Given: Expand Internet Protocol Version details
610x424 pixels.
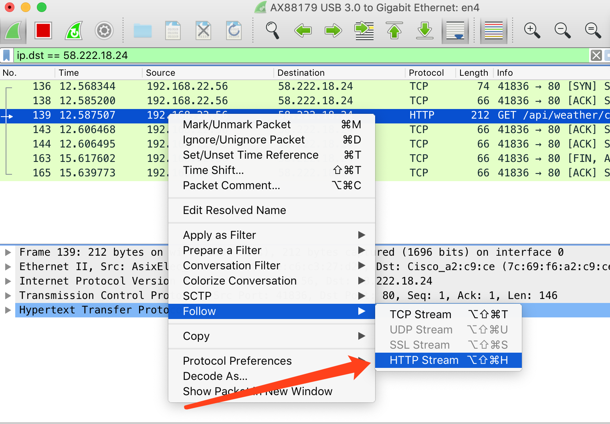Looking at the screenshot, I should [x=8, y=281].
